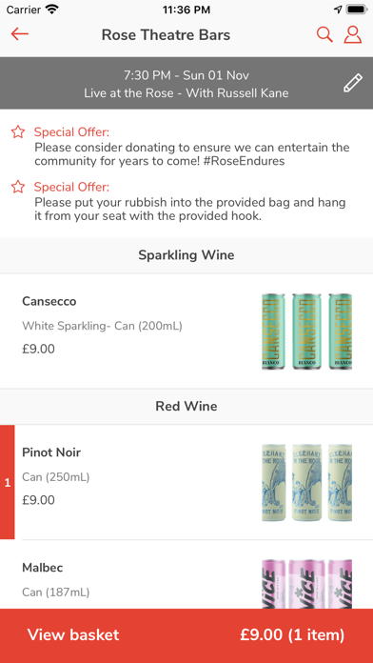
Task: Open the Cansecco can thumbnail
Action: (x=306, y=331)
